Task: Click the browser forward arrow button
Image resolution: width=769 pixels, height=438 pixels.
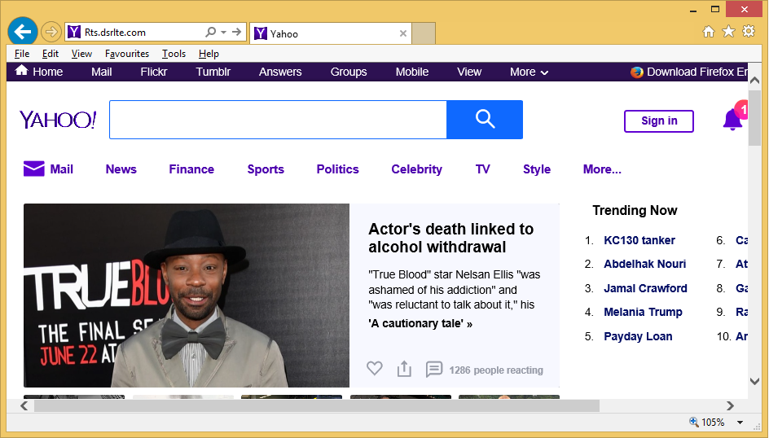Action: click(51, 32)
